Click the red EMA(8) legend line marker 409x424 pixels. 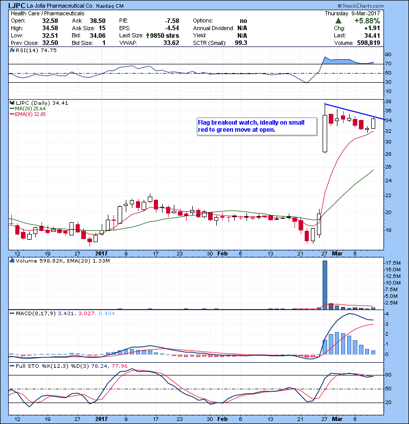(12, 114)
